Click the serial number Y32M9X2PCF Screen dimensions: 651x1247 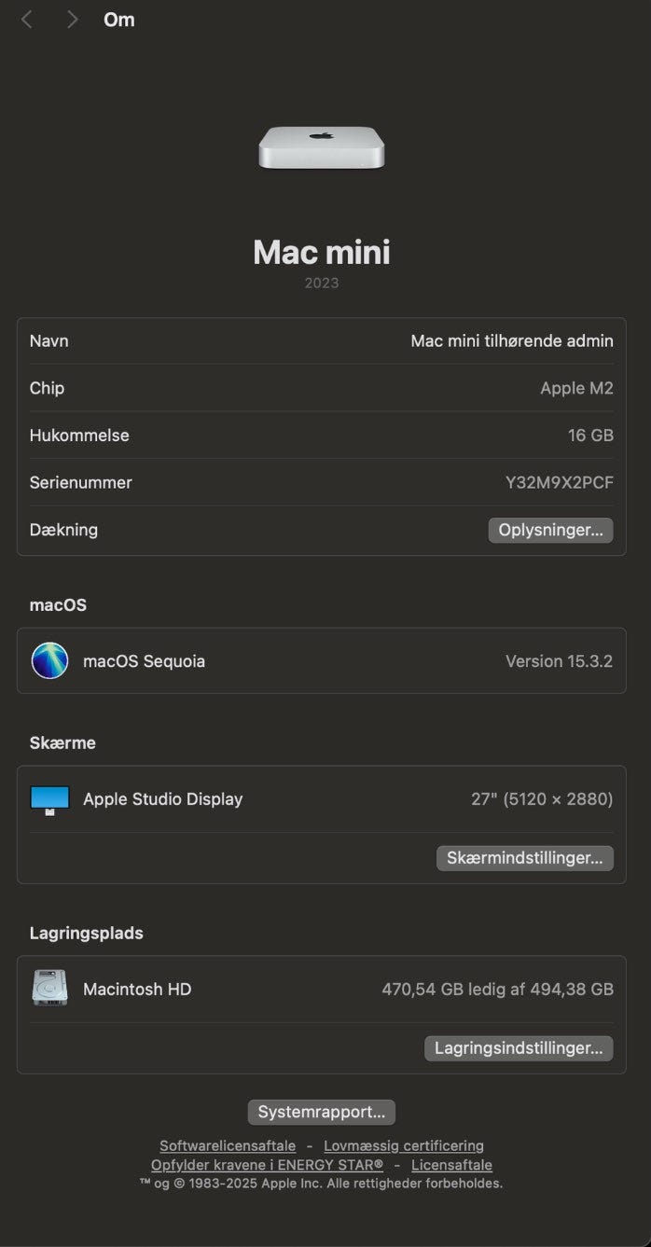click(559, 483)
